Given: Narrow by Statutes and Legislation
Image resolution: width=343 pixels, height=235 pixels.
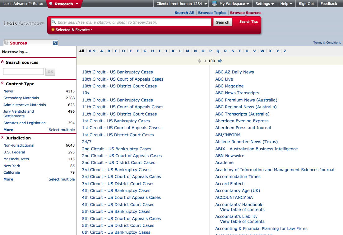Looking at the screenshot, I should click(25, 123).
